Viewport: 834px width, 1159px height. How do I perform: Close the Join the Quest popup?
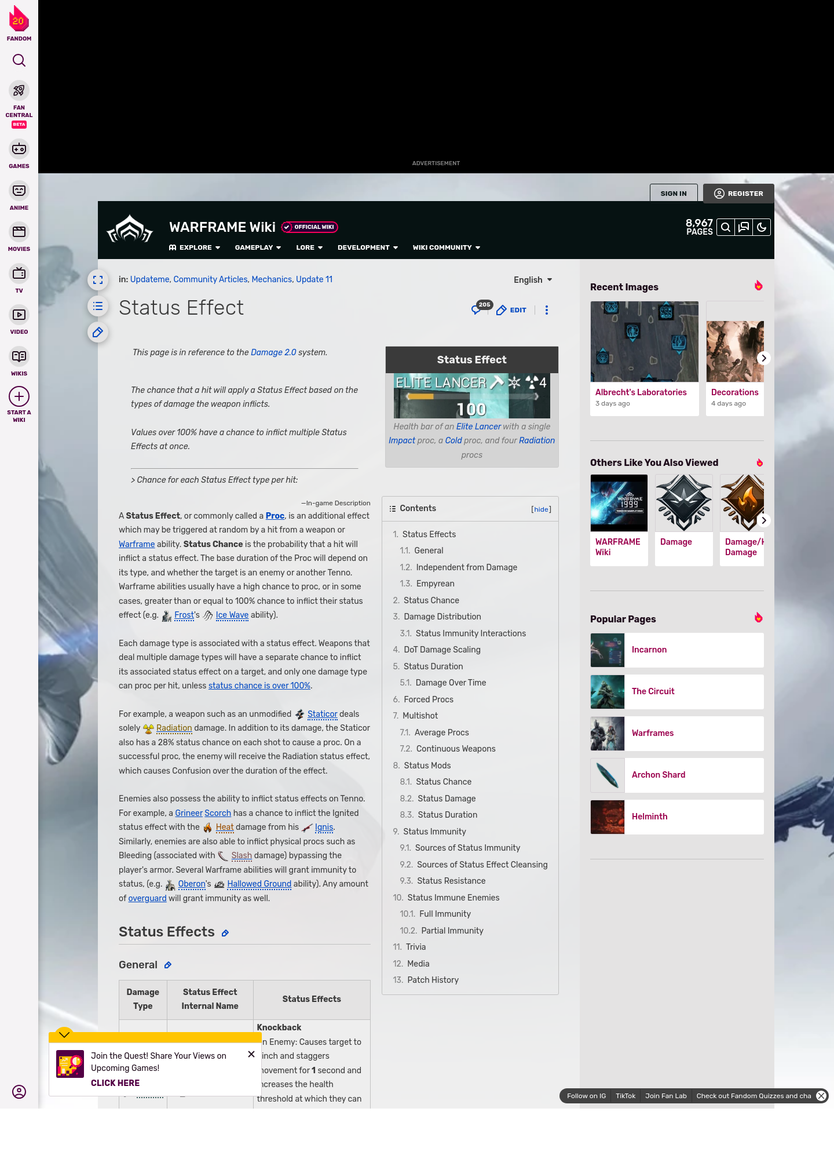tap(251, 1054)
